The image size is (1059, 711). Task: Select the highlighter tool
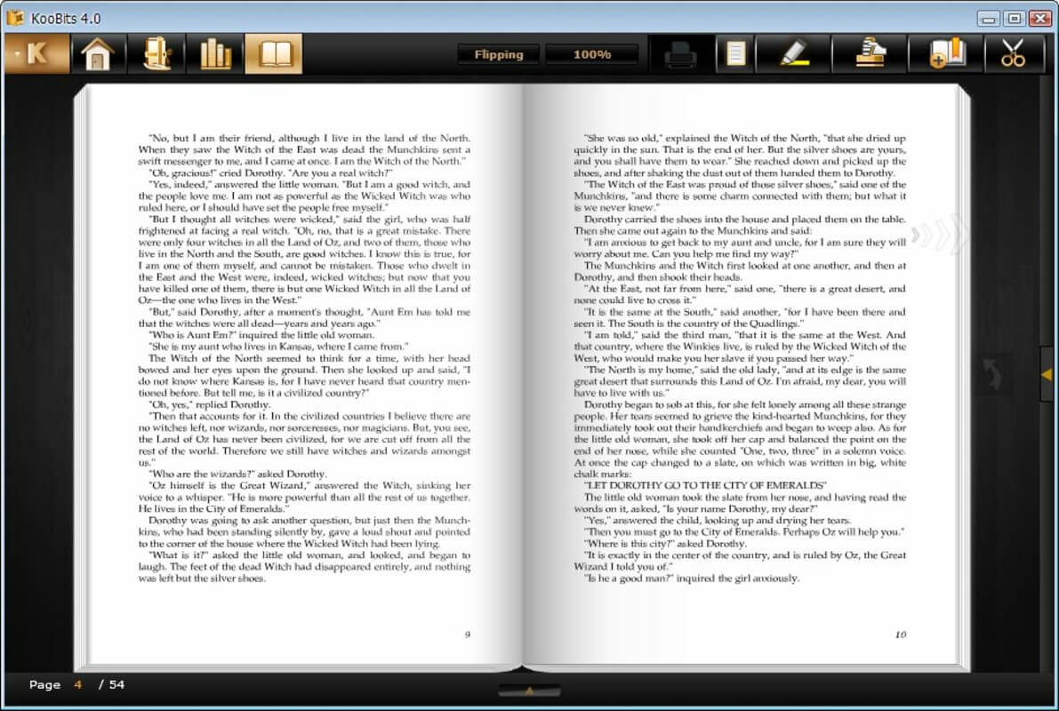pos(793,55)
